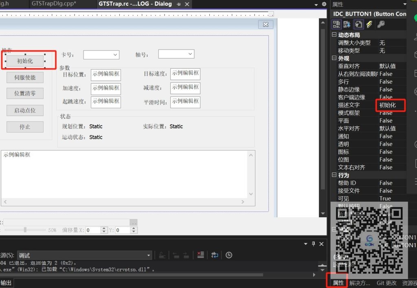The image size is (417, 288).
Task: Click the 50% transparency slider
Action: 25,230
